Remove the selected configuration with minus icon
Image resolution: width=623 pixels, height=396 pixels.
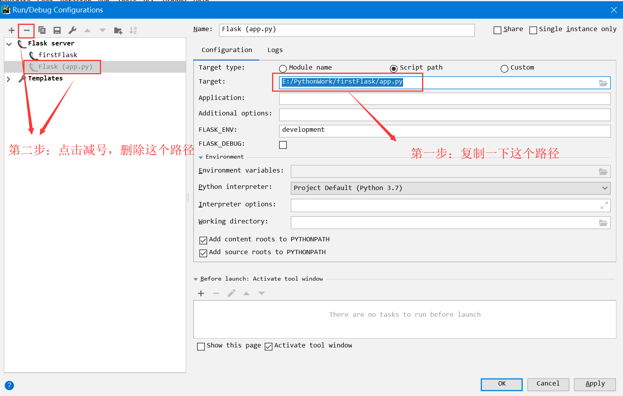pyautogui.click(x=26, y=30)
